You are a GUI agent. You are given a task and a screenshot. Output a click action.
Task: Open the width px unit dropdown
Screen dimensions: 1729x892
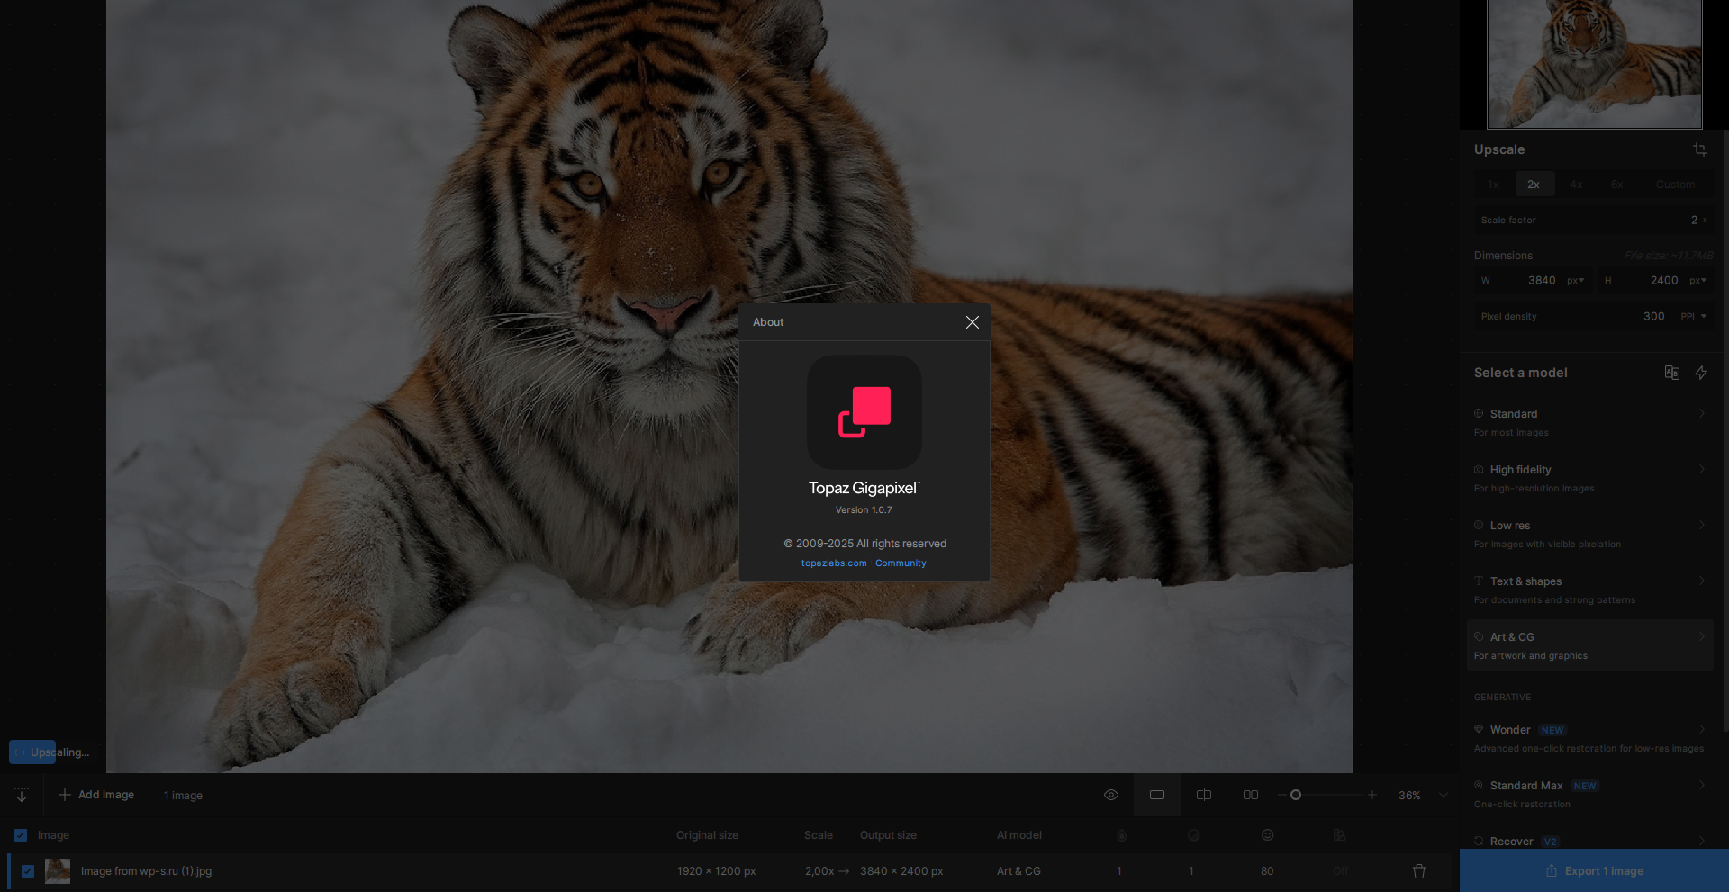pyautogui.click(x=1575, y=281)
